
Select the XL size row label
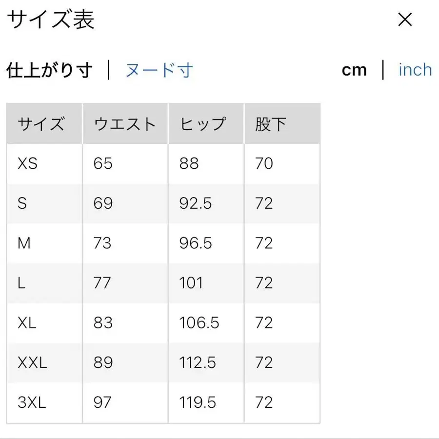pos(27,323)
